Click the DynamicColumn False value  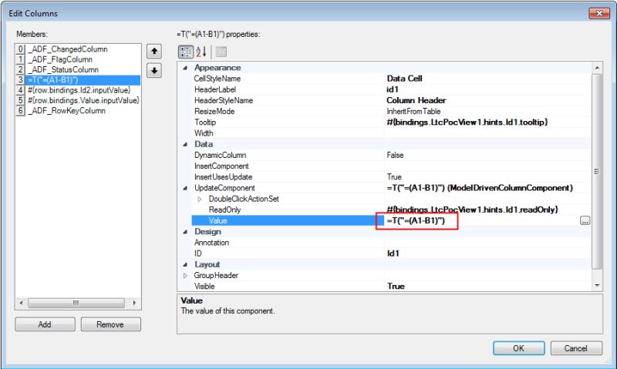click(395, 155)
